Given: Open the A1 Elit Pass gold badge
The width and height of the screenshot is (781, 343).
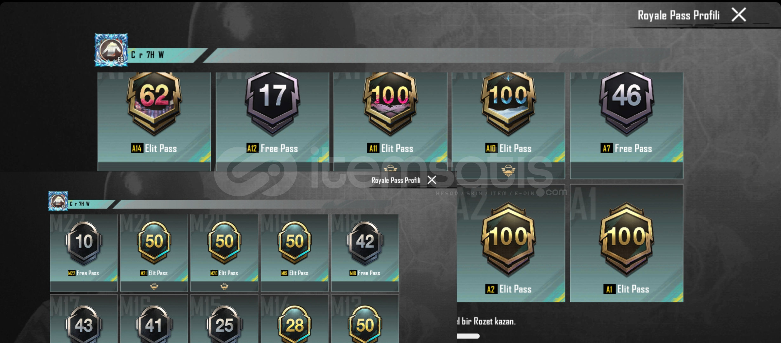Looking at the screenshot, I should (x=626, y=243).
